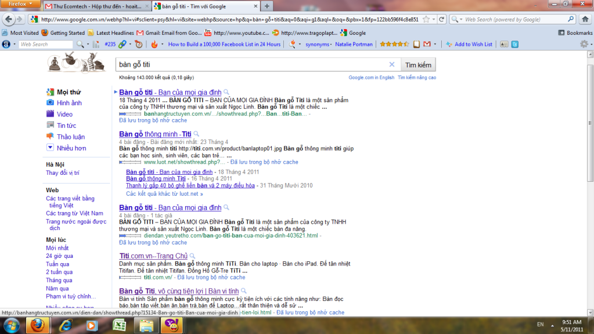Viewport: 594px width, 334px height.
Task: Open first result 'Bàn gỗ titi - Bạn của mọi gia đình'
Action: click(x=170, y=92)
